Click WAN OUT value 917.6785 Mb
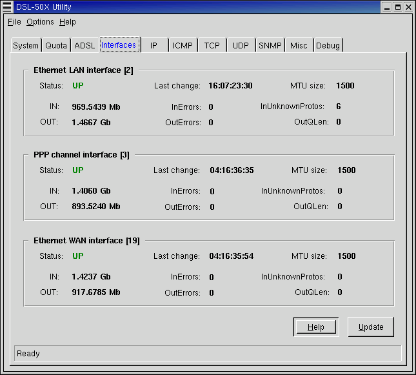The image size is (416, 375). point(96,292)
